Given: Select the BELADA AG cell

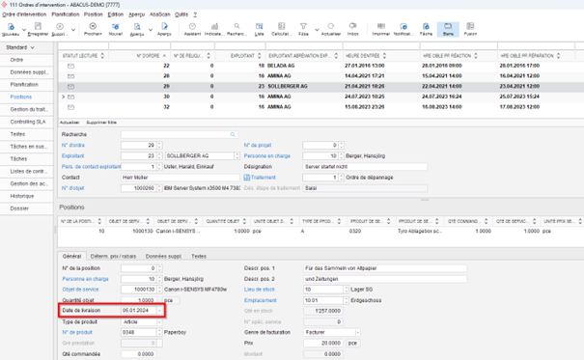Looking at the screenshot, I should 281,66.
